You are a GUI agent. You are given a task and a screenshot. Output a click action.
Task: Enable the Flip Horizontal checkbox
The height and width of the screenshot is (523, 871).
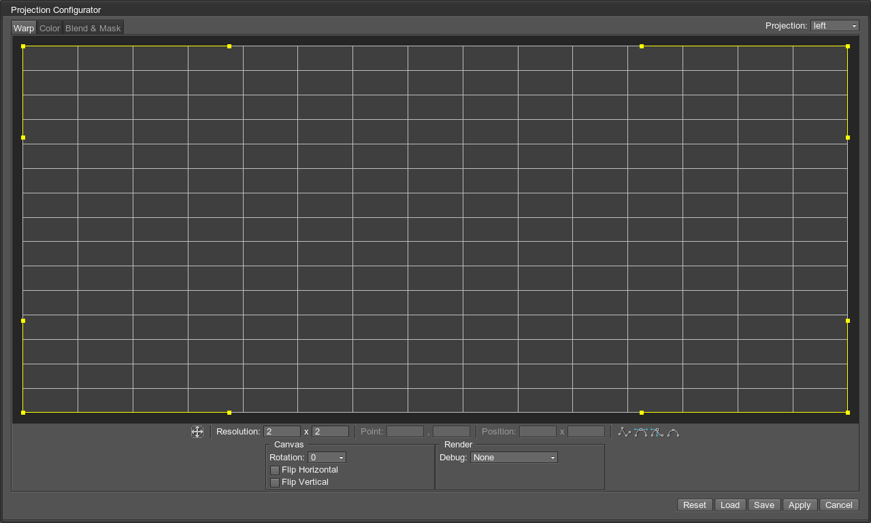click(x=275, y=470)
